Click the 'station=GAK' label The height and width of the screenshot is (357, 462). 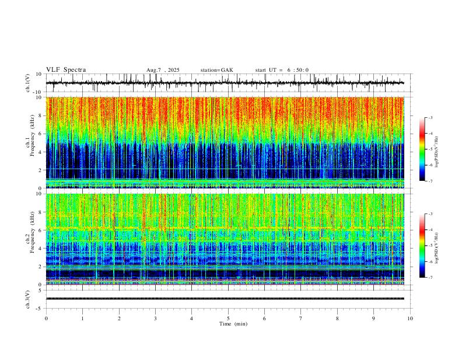coord(217,70)
